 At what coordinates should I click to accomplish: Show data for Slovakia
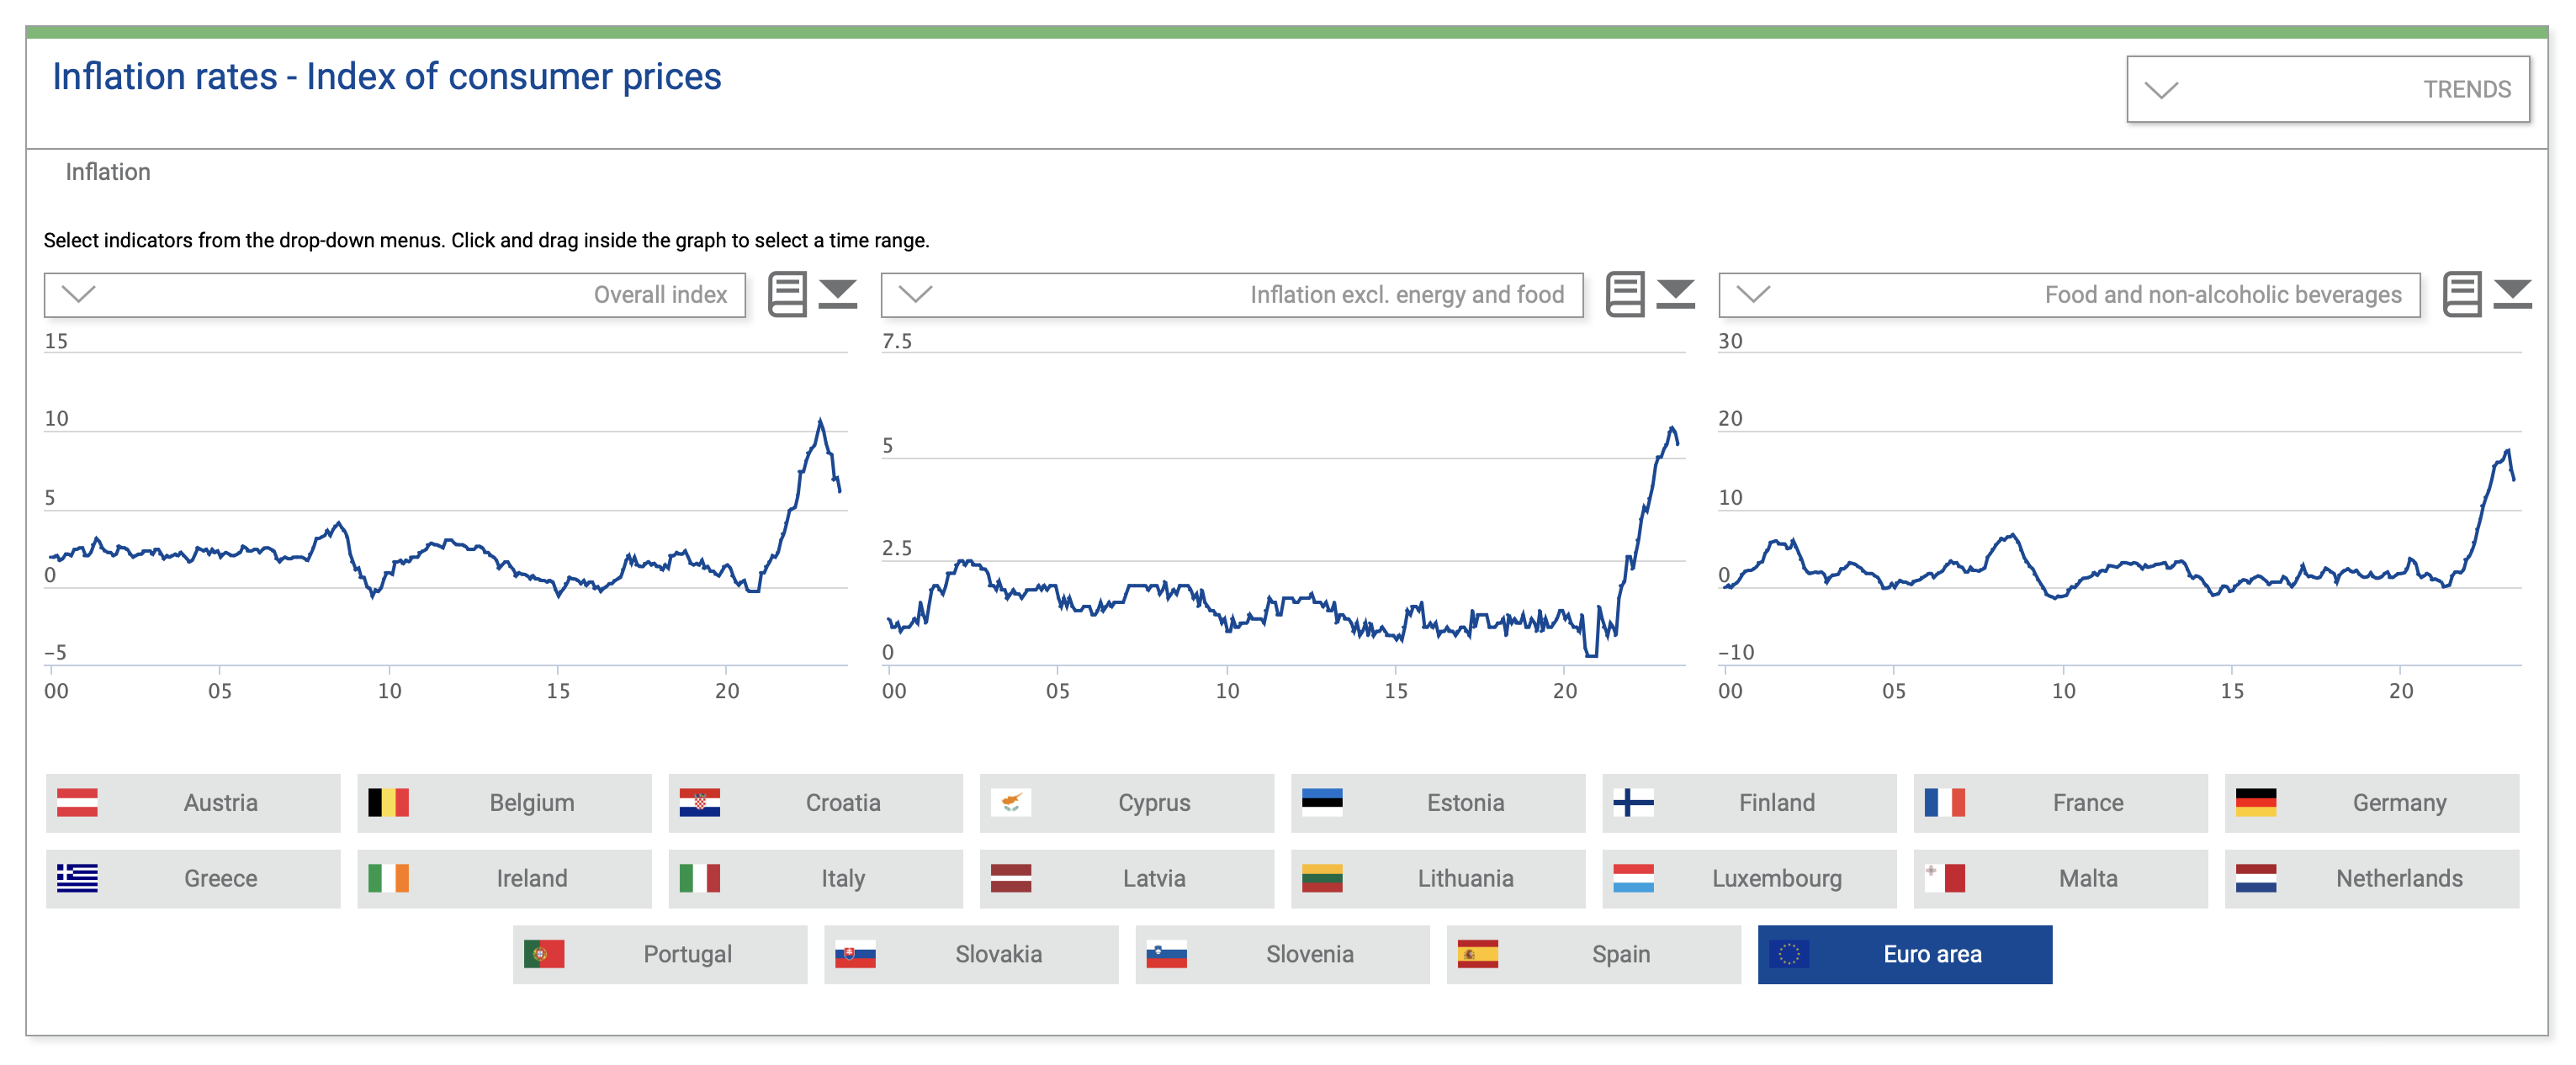(971, 955)
